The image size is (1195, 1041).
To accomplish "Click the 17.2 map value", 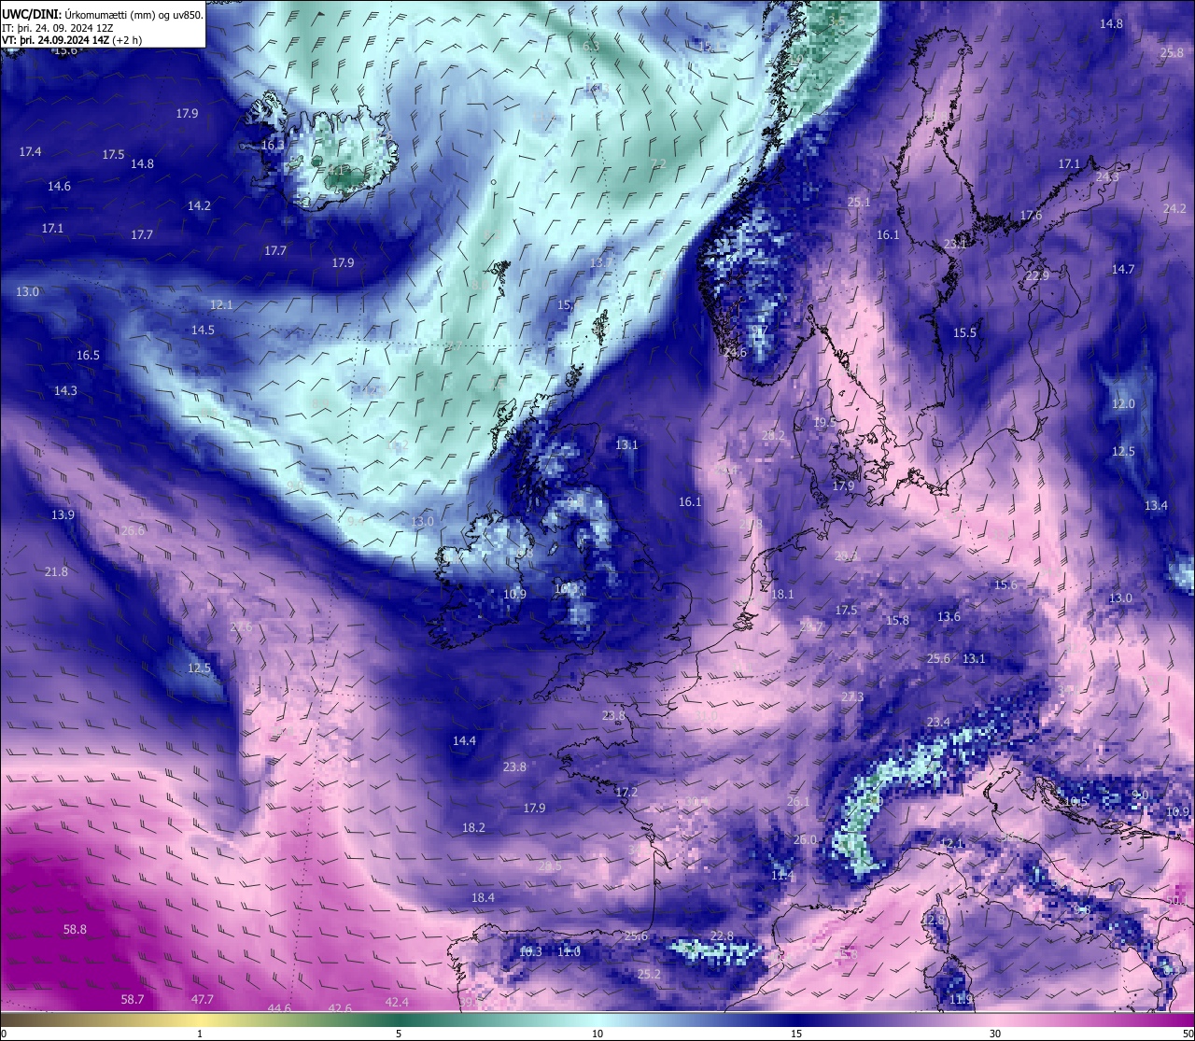I will pyautogui.click(x=626, y=792).
